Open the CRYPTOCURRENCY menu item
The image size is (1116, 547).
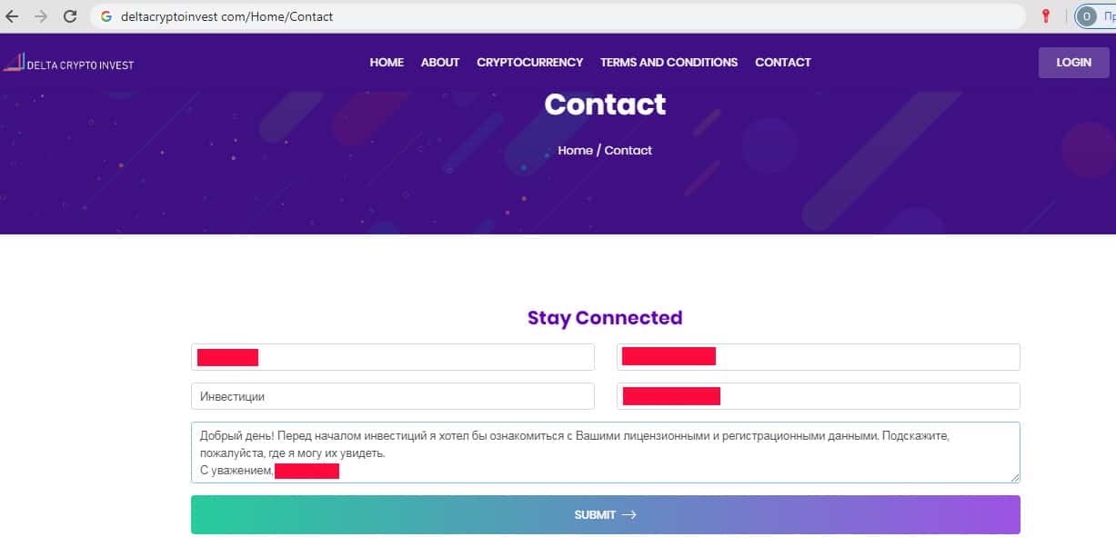click(529, 63)
